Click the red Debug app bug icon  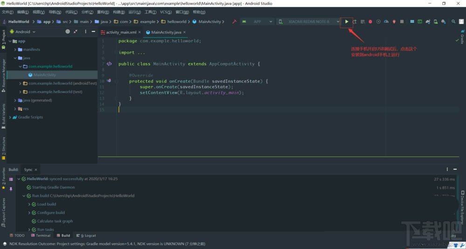(x=370, y=21)
